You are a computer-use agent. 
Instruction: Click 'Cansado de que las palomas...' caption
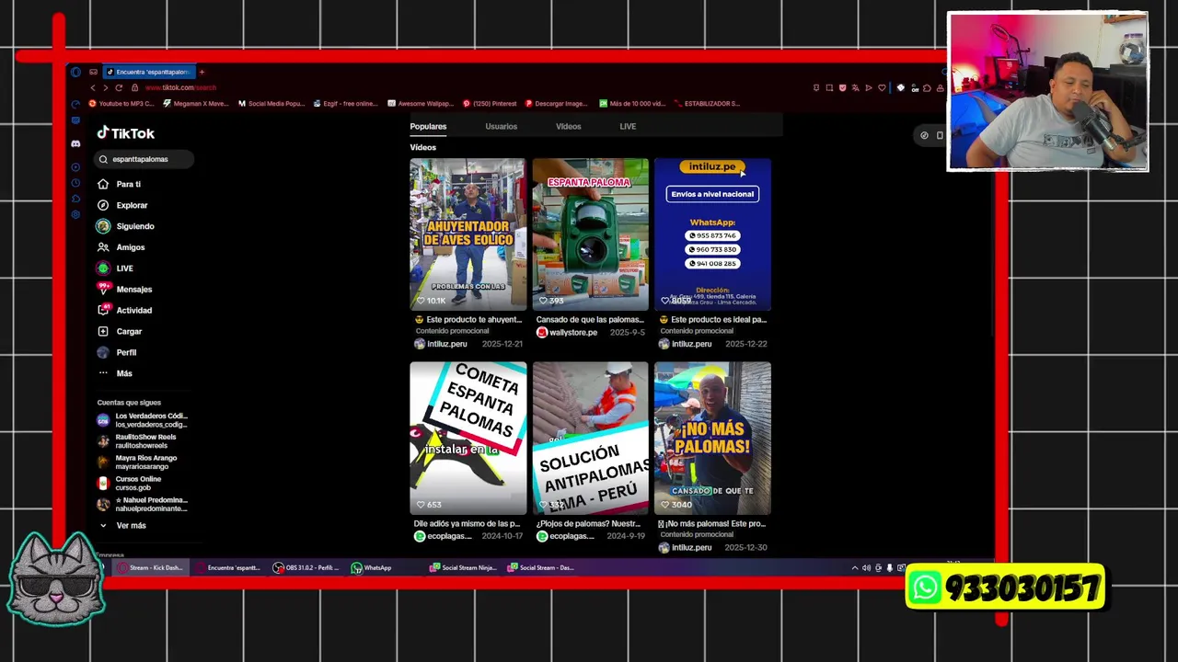click(x=590, y=320)
